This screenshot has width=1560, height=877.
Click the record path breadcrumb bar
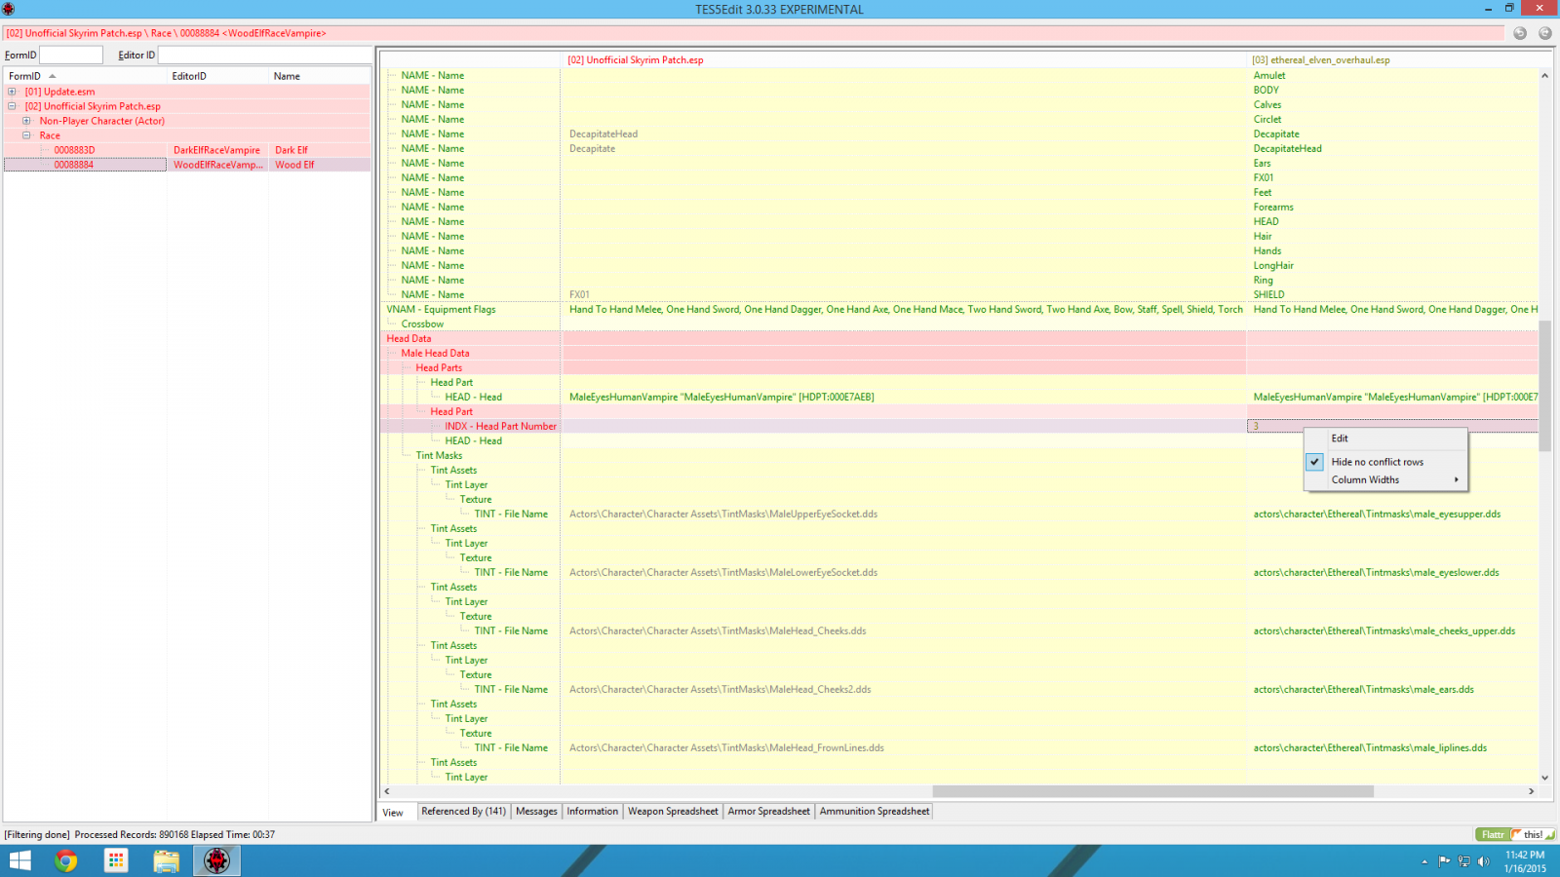753,33
